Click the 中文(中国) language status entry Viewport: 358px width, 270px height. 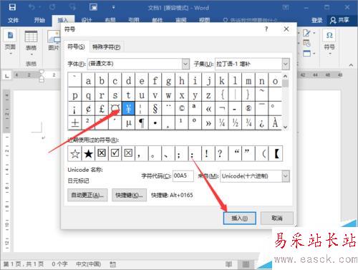tap(88, 264)
